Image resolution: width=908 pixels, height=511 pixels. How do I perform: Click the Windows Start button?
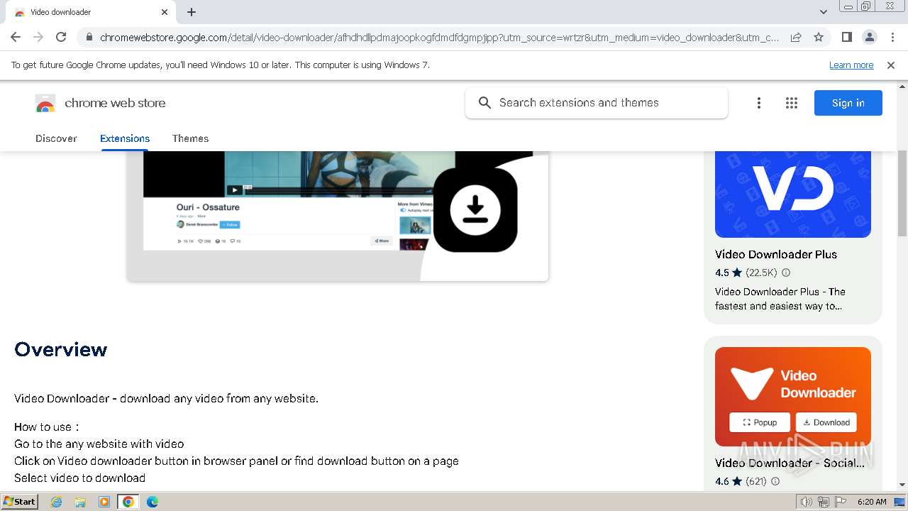(x=20, y=502)
